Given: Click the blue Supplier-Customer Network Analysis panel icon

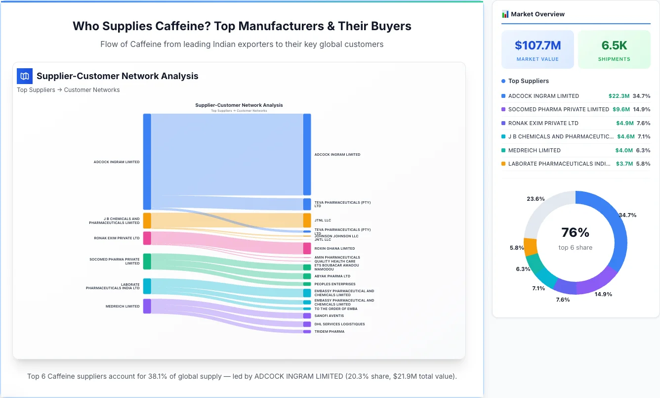Looking at the screenshot, I should [x=24, y=76].
